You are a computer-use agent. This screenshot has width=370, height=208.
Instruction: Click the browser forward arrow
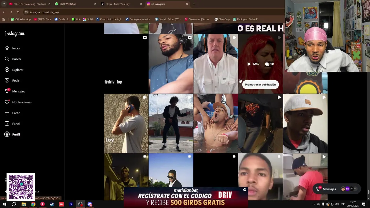pos(11,12)
